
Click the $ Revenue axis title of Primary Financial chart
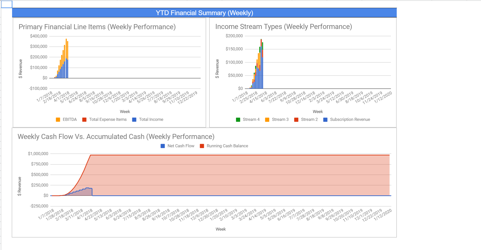[21, 69]
